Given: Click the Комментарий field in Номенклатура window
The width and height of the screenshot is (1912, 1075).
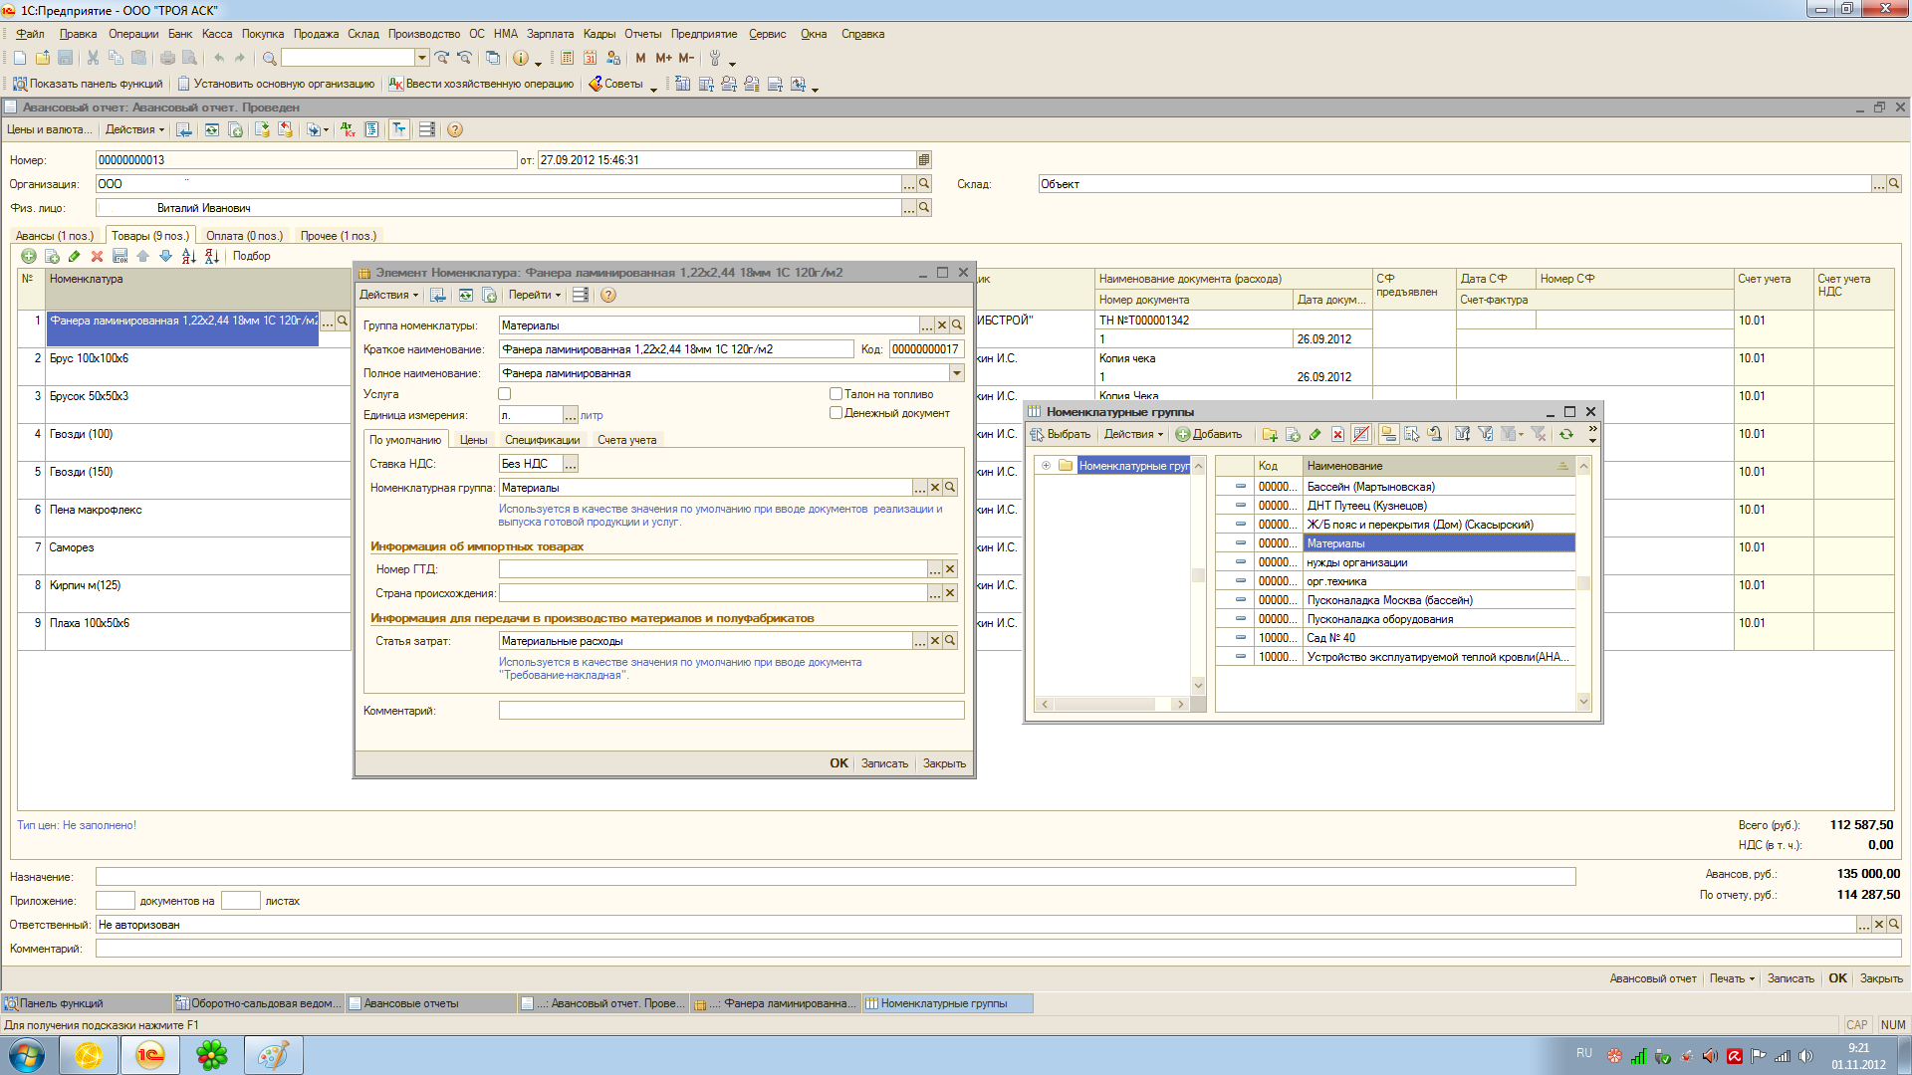Looking at the screenshot, I should [731, 711].
